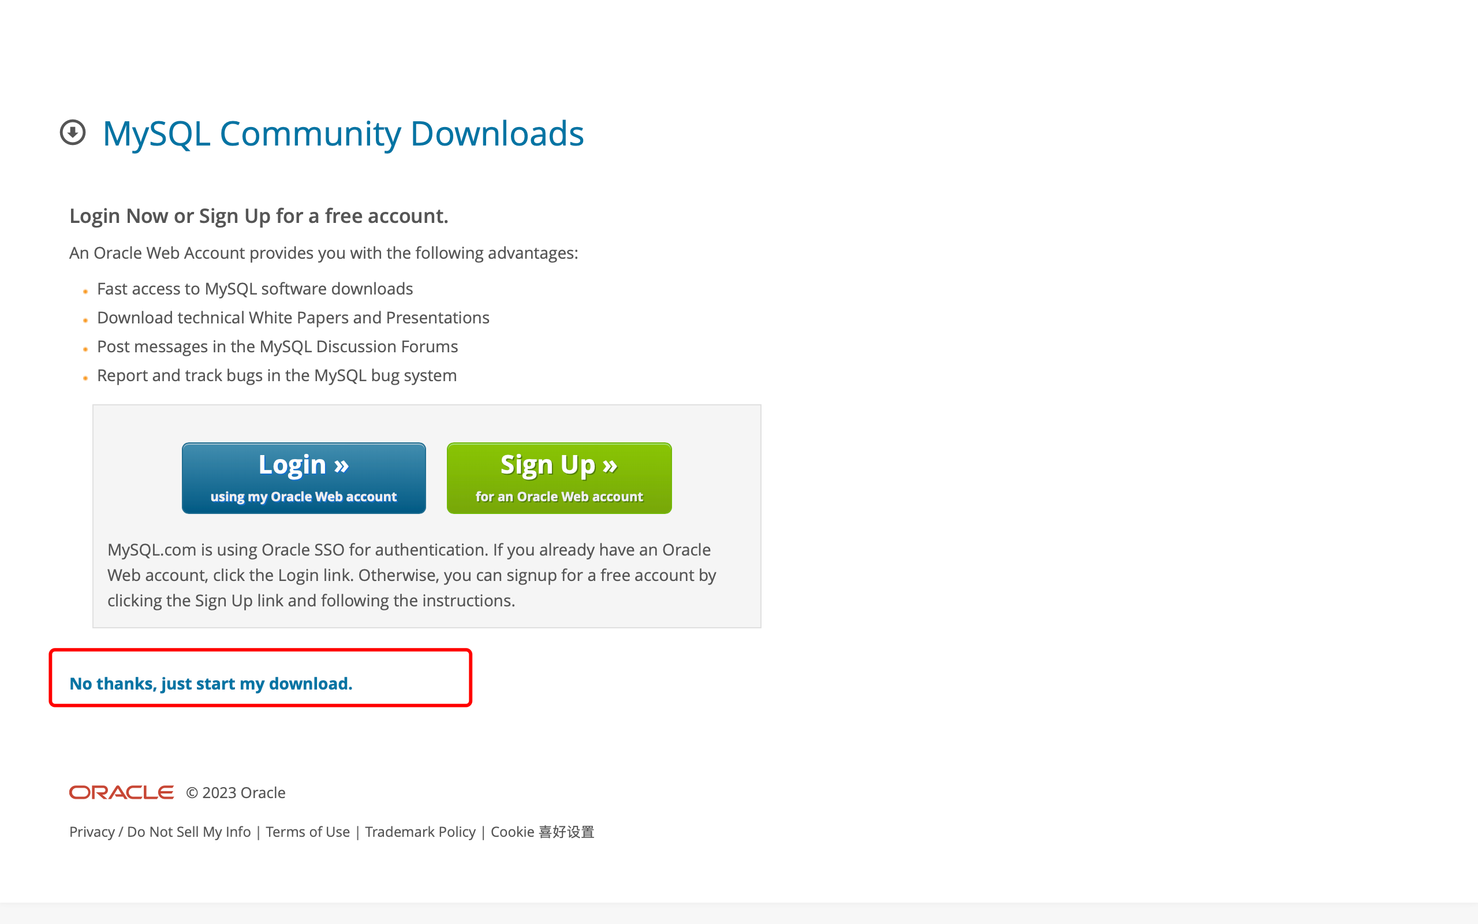Screen dimensions: 1478x924
Task: Click 'An Oracle Web Account provides you' sentence
Action: [324, 253]
